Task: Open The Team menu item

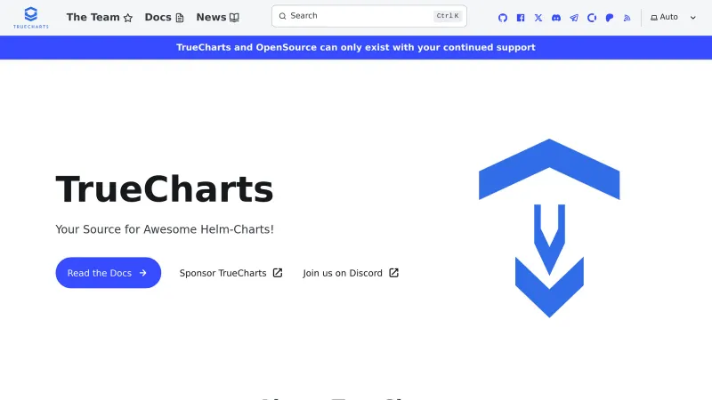Action: click(x=100, y=17)
